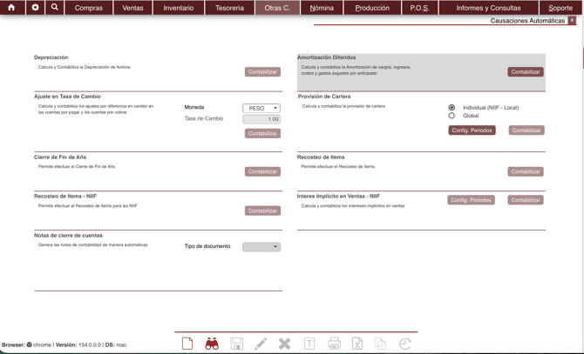Click the Causaciones Automáticas title text
Image resolution: width=584 pixels, height=354 pixels.
pyautogui.click(x=527, y=21)
